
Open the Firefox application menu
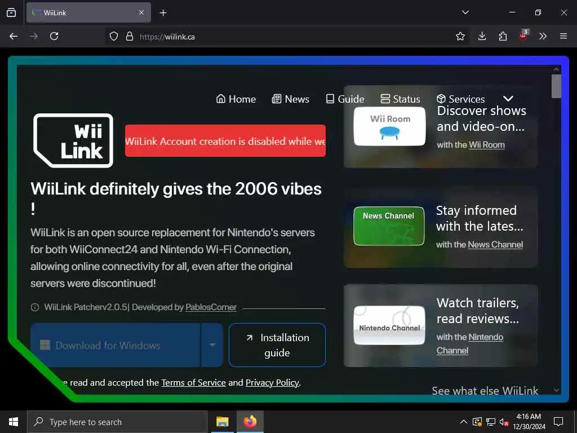click(563, 36)
